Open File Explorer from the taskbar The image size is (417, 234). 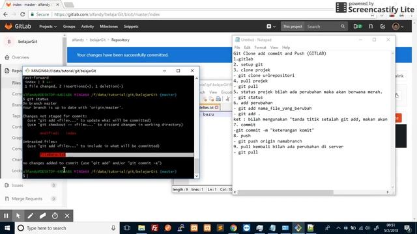pos(141,228)
